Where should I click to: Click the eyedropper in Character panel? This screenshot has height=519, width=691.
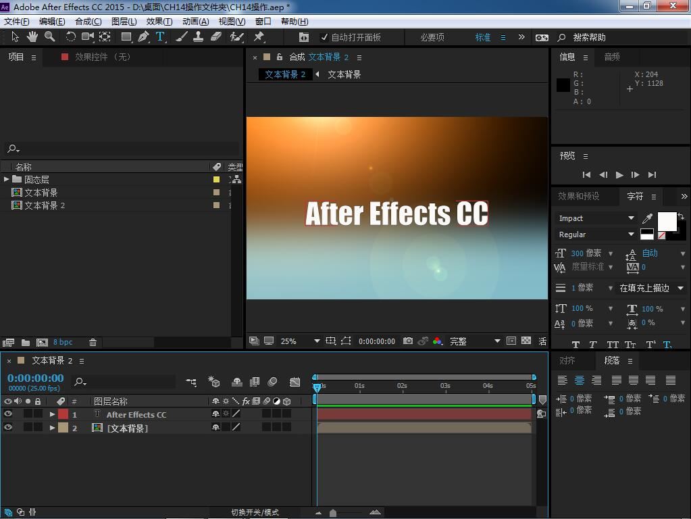(x=647, y=218)
